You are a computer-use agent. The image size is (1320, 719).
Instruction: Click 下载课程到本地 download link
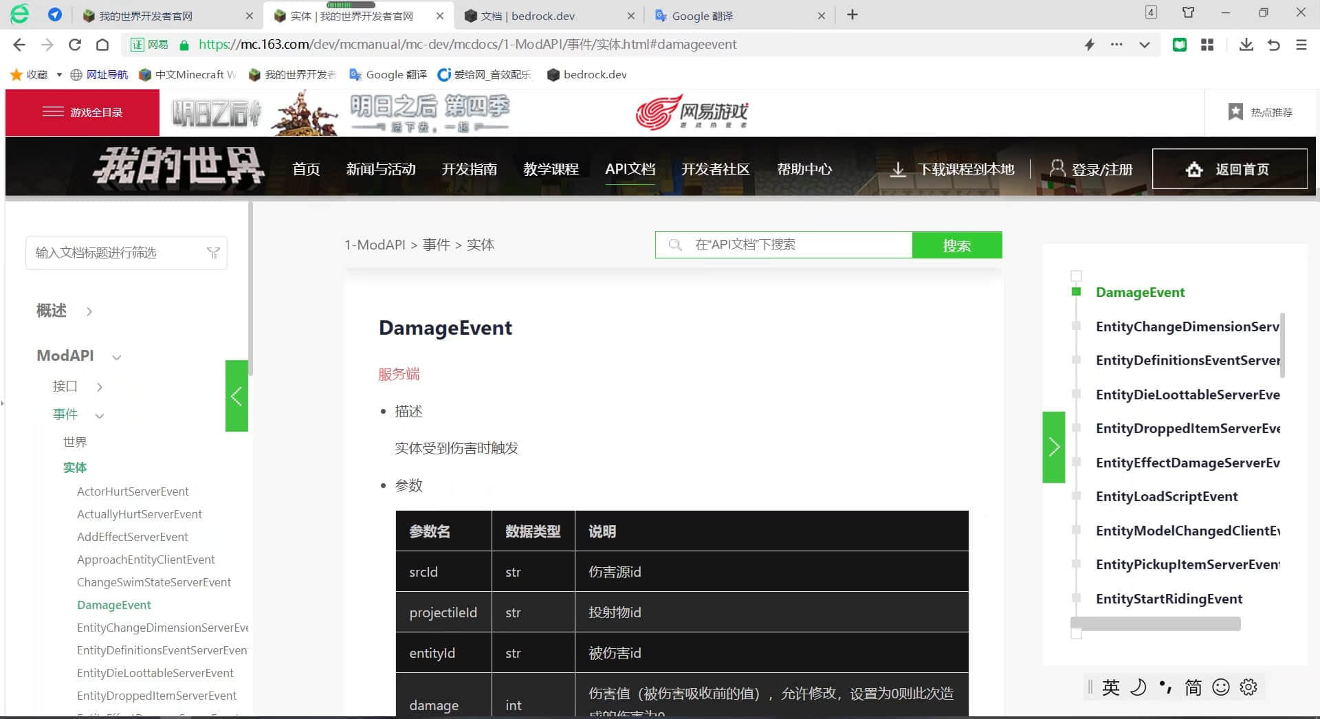[x=952, y=169]
